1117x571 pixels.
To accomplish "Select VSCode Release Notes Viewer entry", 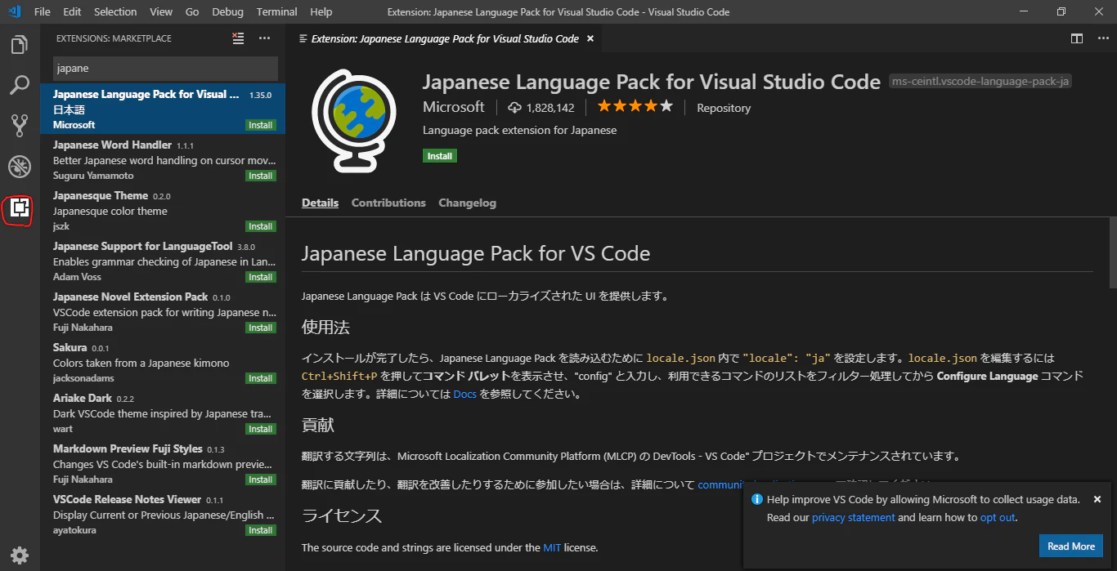I will [163, 514].
